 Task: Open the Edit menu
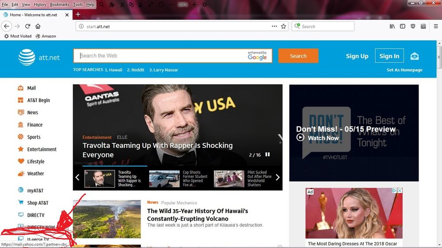(x=15, y=4)
